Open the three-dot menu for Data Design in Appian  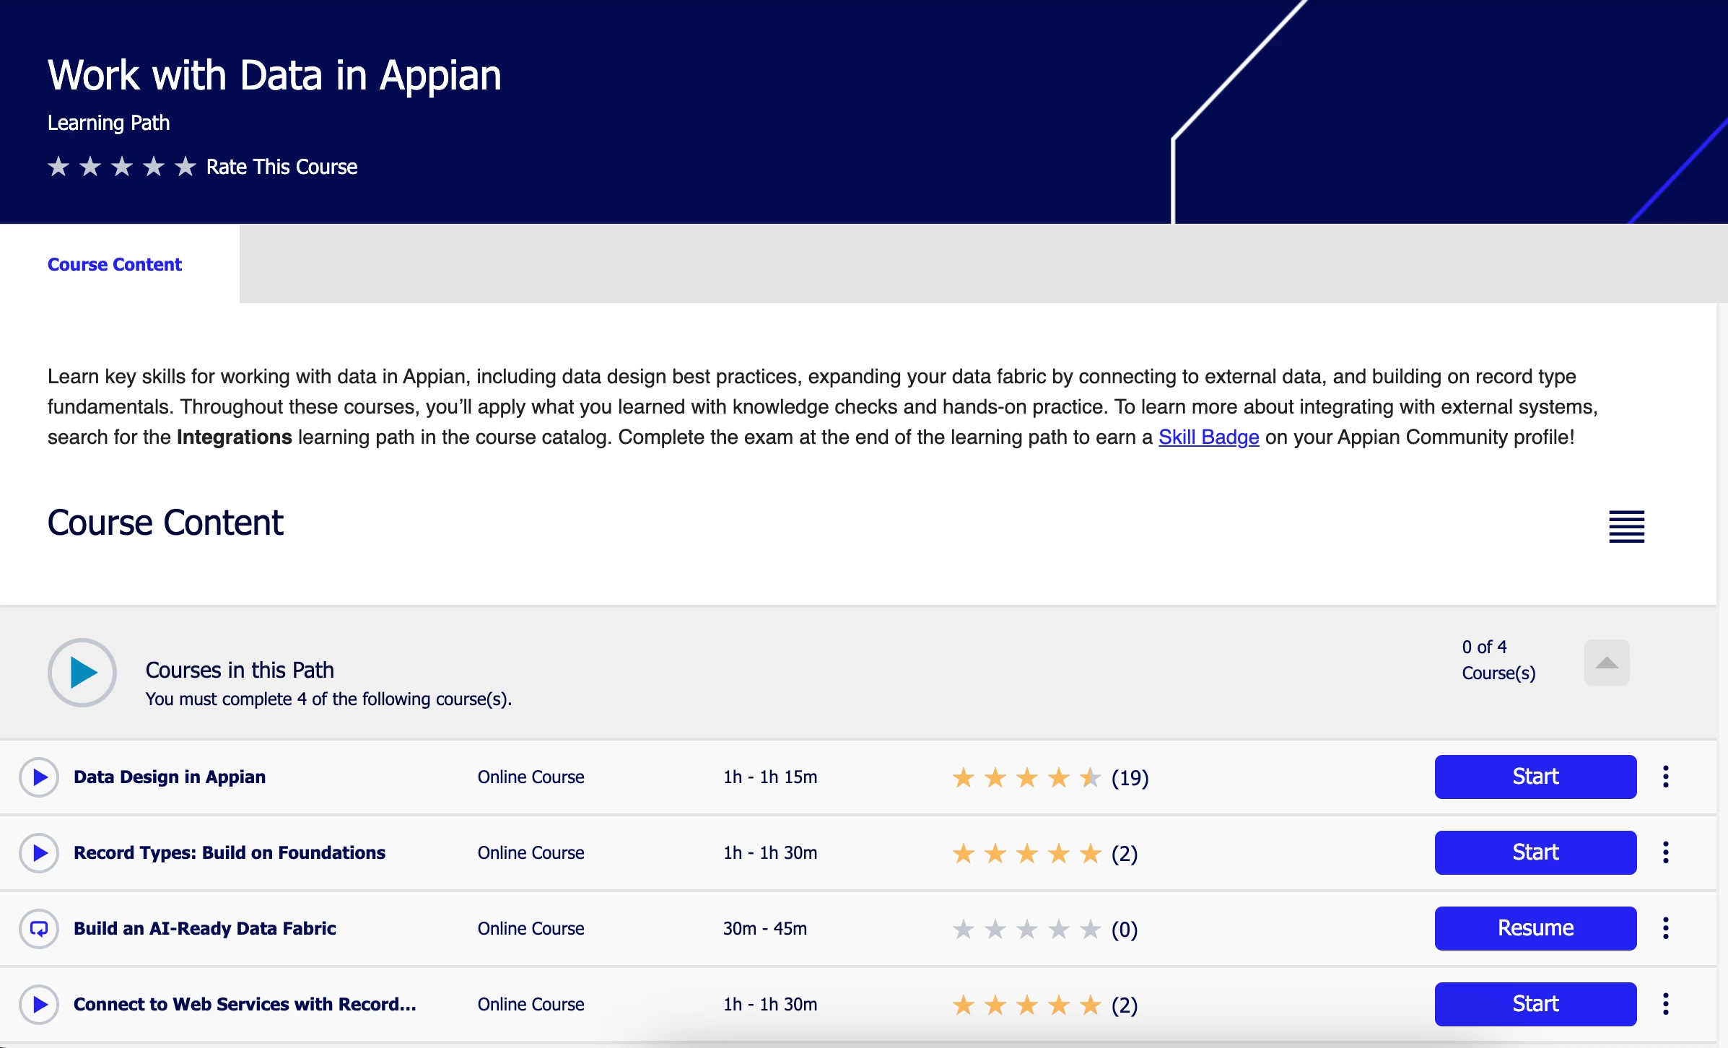tap(1666, 777)
